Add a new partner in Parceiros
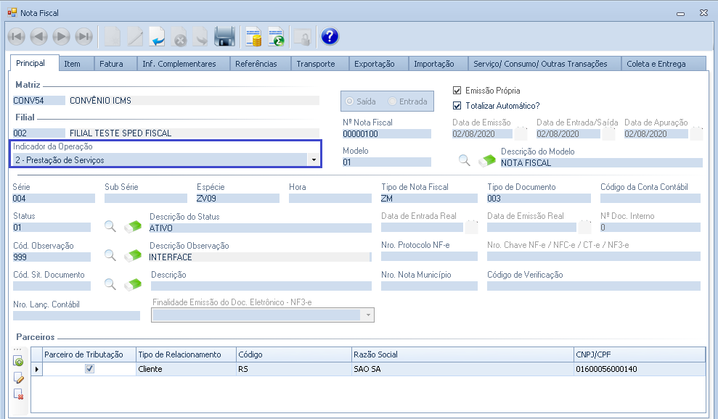Screen dimensions: 718x419 pos(19,361)
